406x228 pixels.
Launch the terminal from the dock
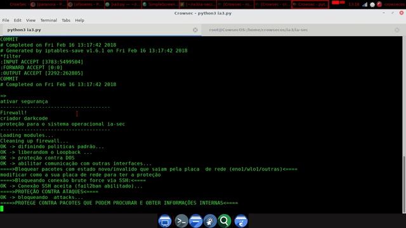coord(181,221)
